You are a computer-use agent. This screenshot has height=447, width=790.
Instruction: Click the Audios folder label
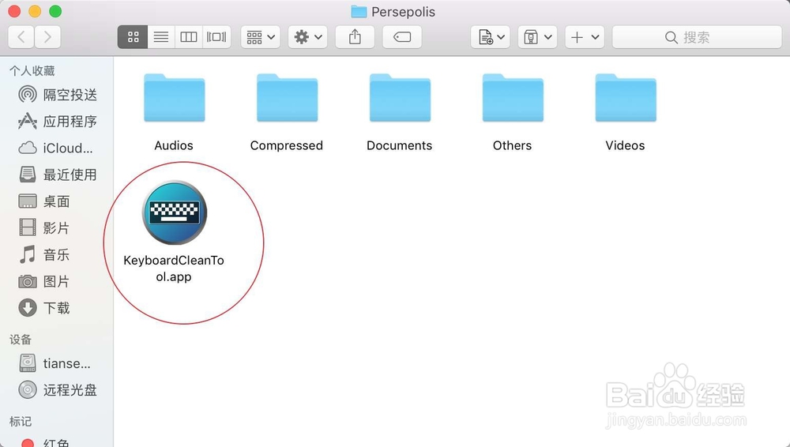174,145
